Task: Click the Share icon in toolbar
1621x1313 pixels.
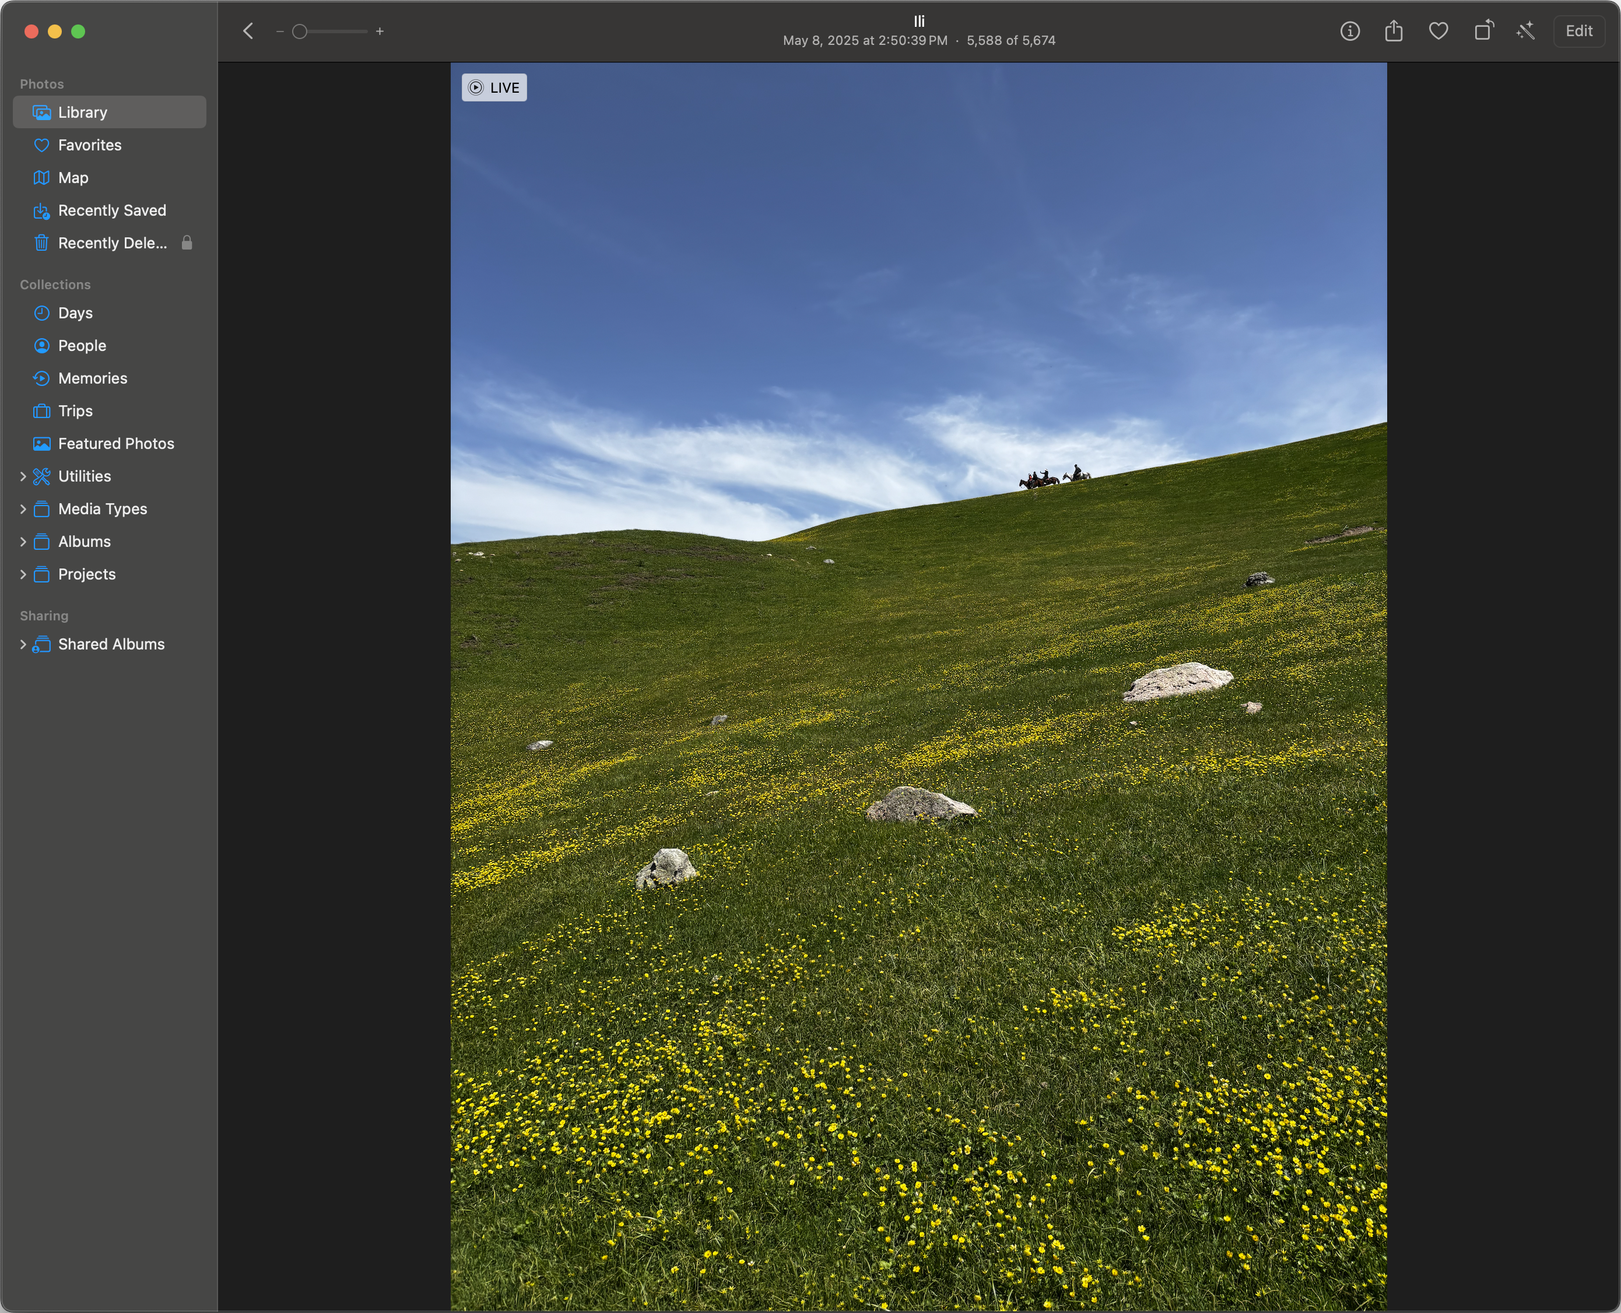Action: 1394,31
